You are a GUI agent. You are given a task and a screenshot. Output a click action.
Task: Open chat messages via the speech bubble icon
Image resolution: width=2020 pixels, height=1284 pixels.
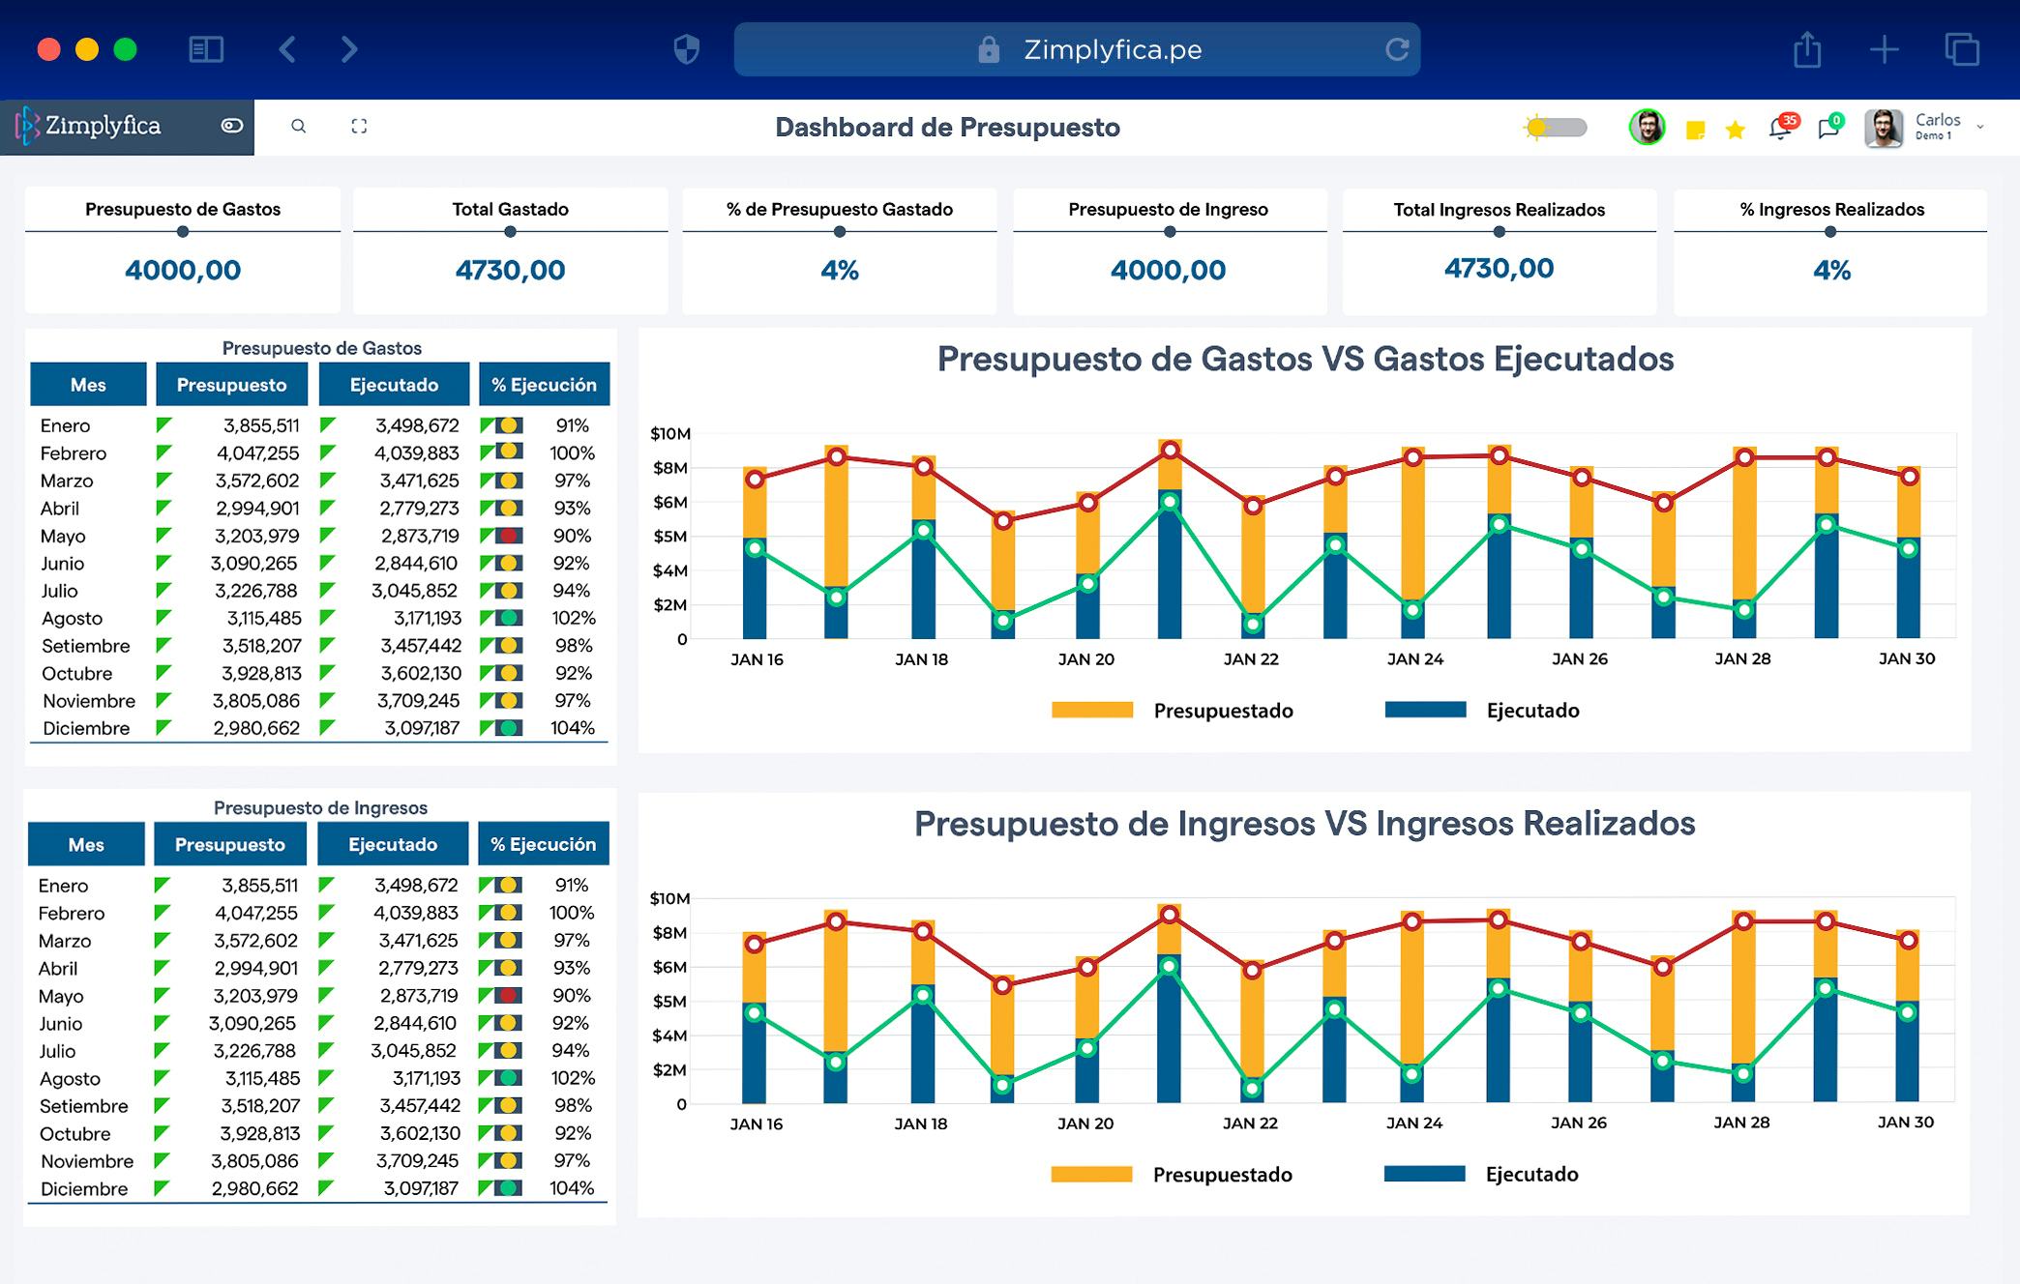pyautogui.click(x=1831, y=127)
